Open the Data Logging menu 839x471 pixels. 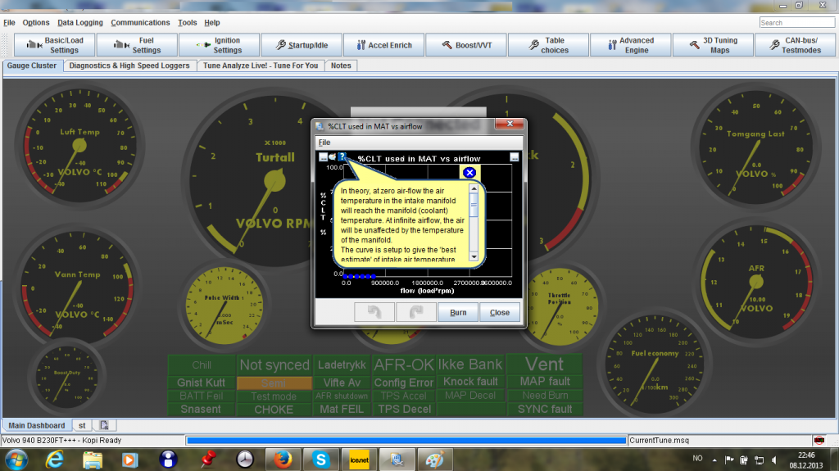point(80,22)
